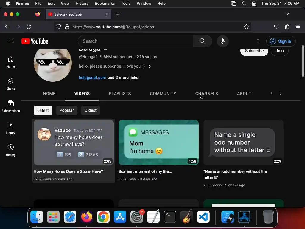The width and height of the screenshot is (305, 229).
Task: Open the Firefox Bookmarks menu
Action: pos(105,4)
